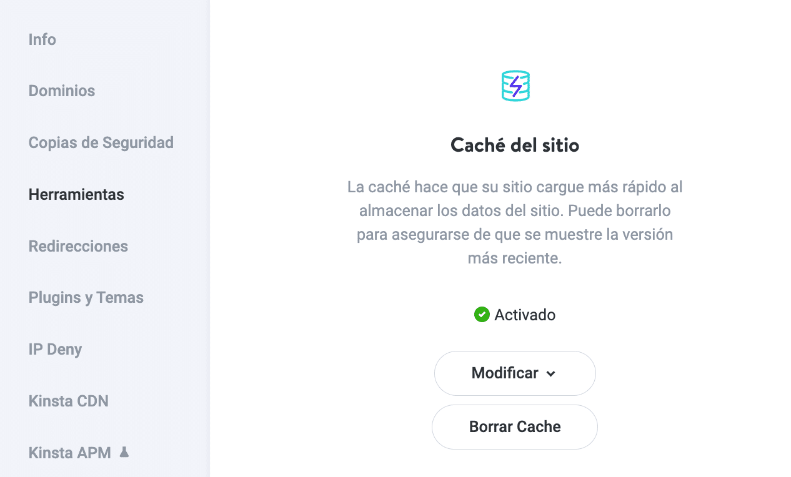Open the Redirecciones page
Image resolution: width=791 pixels, height=477 pixels.
point(78,246)
